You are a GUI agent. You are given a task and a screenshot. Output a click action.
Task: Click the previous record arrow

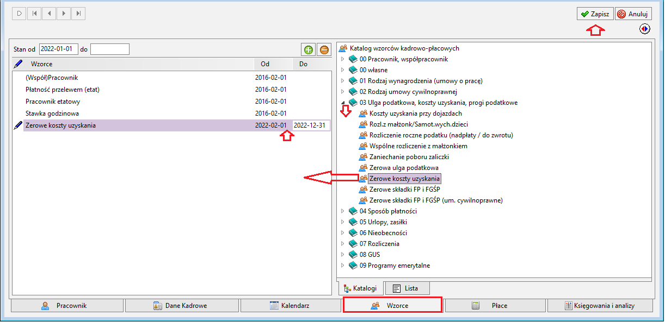50,13
